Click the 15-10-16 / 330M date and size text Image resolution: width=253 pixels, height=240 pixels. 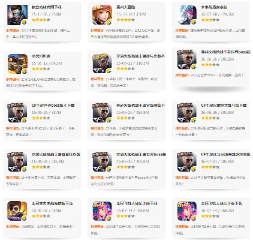point(131,14)
